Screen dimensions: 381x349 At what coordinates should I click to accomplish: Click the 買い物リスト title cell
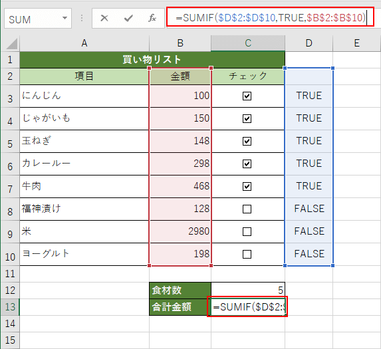pos(152,60)
